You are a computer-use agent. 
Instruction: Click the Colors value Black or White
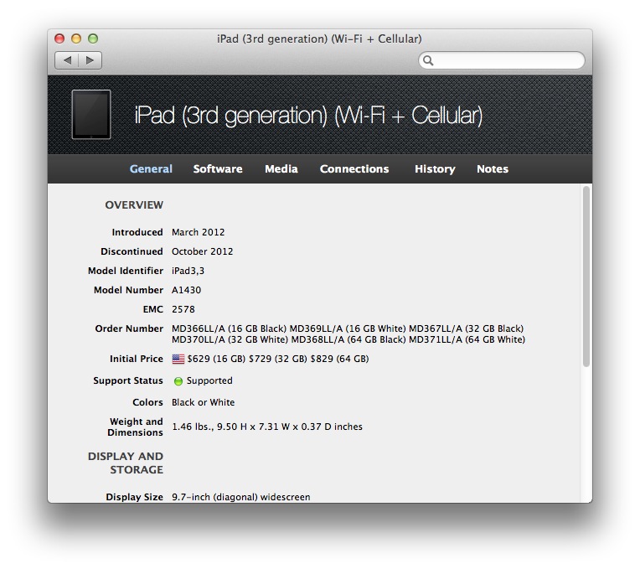204,402
